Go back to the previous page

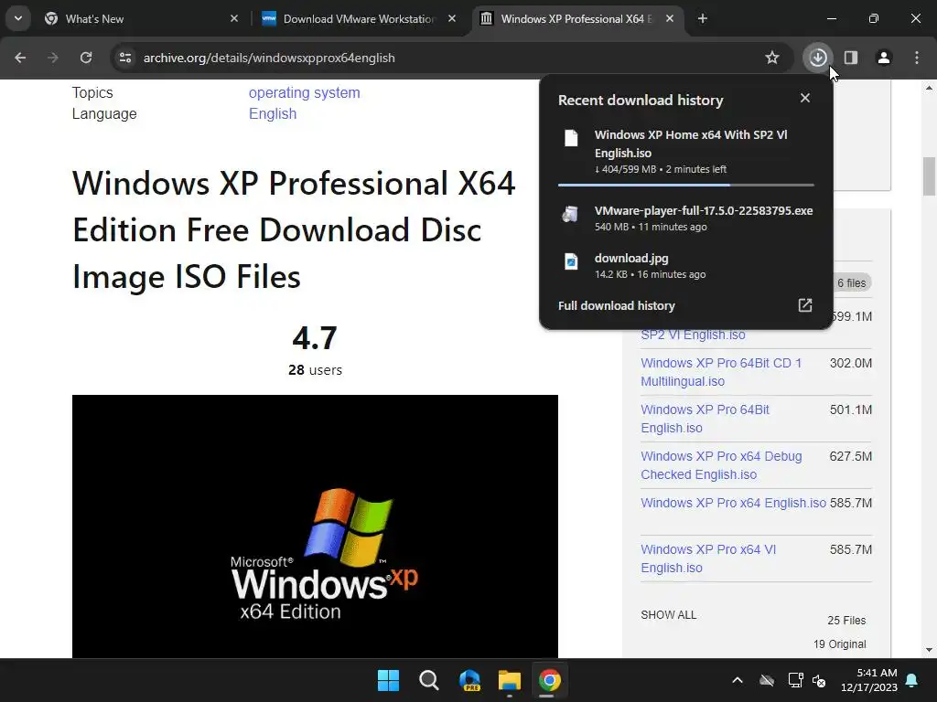tap(20, 58)
